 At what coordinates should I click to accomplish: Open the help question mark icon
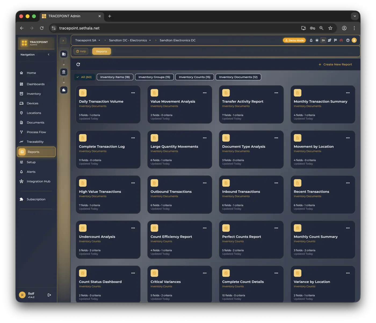click(x=348, y=40)
